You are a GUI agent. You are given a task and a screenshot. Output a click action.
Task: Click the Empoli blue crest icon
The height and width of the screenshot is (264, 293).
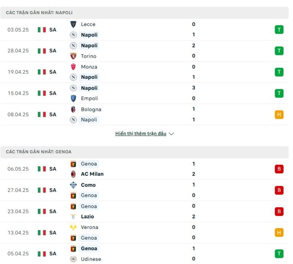(x=73, y=98)
